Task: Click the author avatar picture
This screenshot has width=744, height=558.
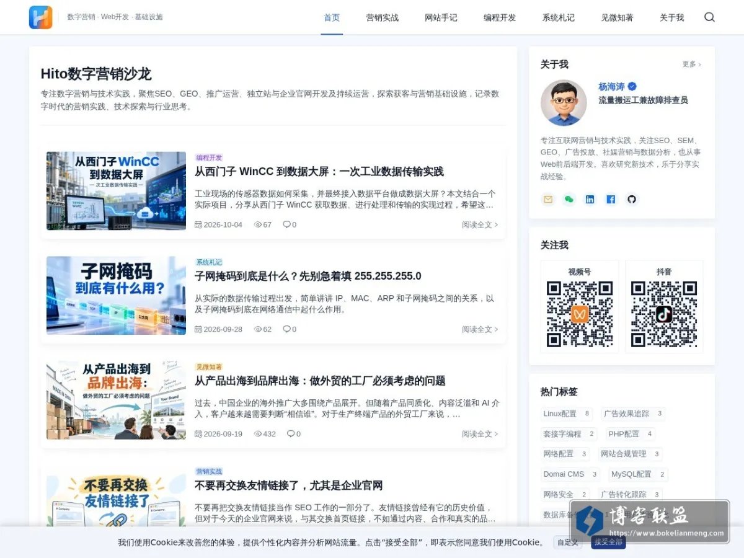Action: tap(564, 102)
